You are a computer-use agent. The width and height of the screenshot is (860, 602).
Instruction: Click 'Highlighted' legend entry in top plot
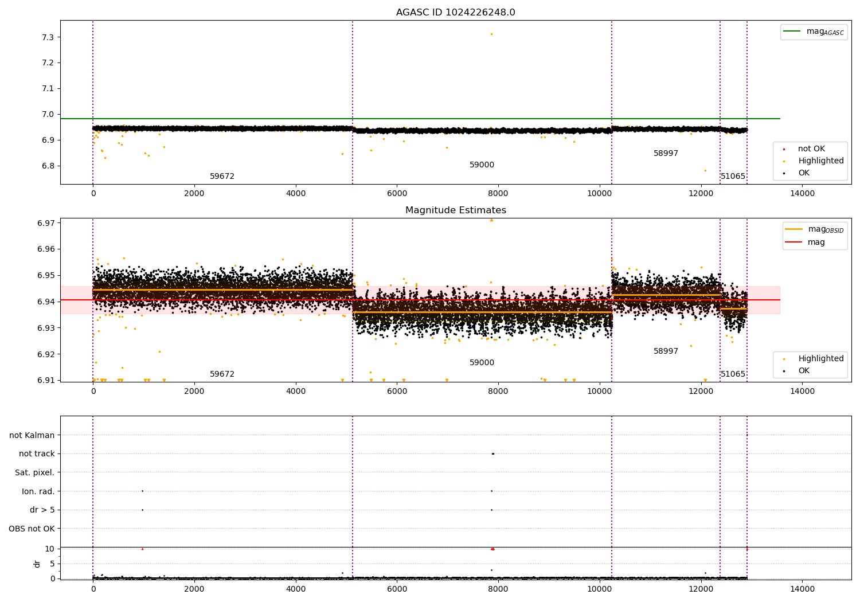(814, 161)
